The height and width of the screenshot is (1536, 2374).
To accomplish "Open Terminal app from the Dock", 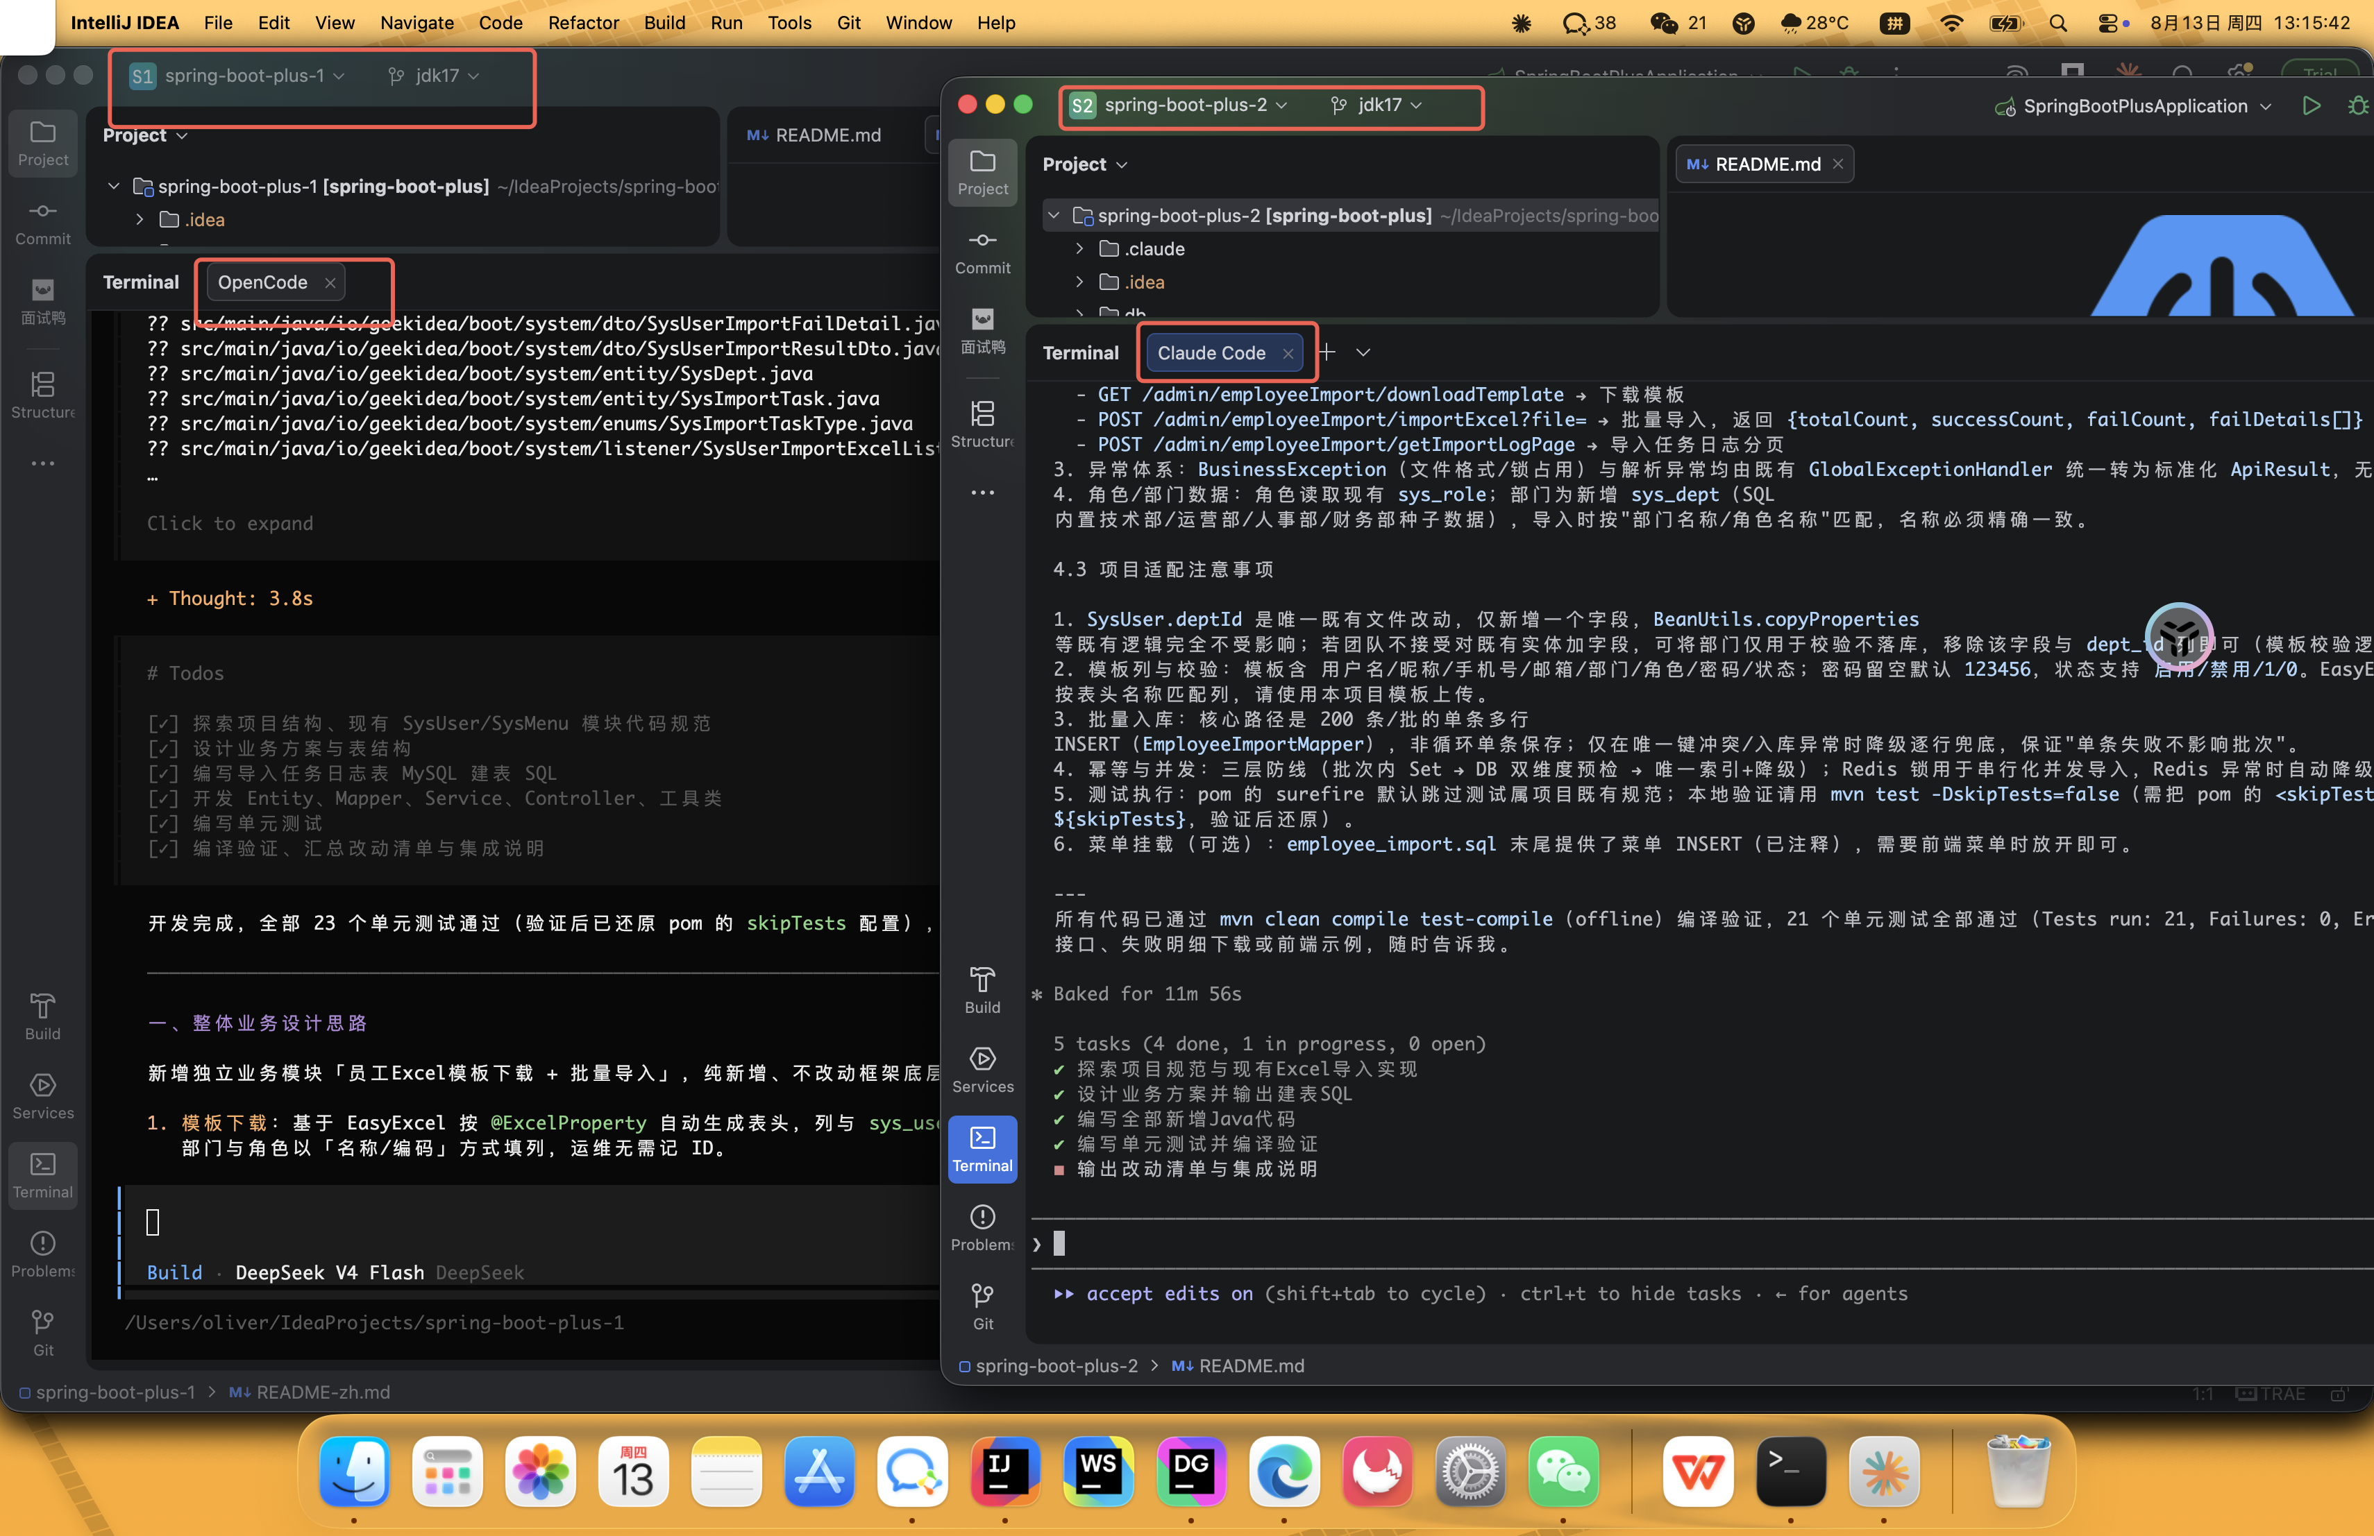I will (x=1790, y=1471).
